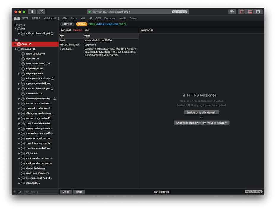276x210 pixels.
Task: Select the HTTPS filter tab
Action: pyautogui.click(x=36, y=18)
